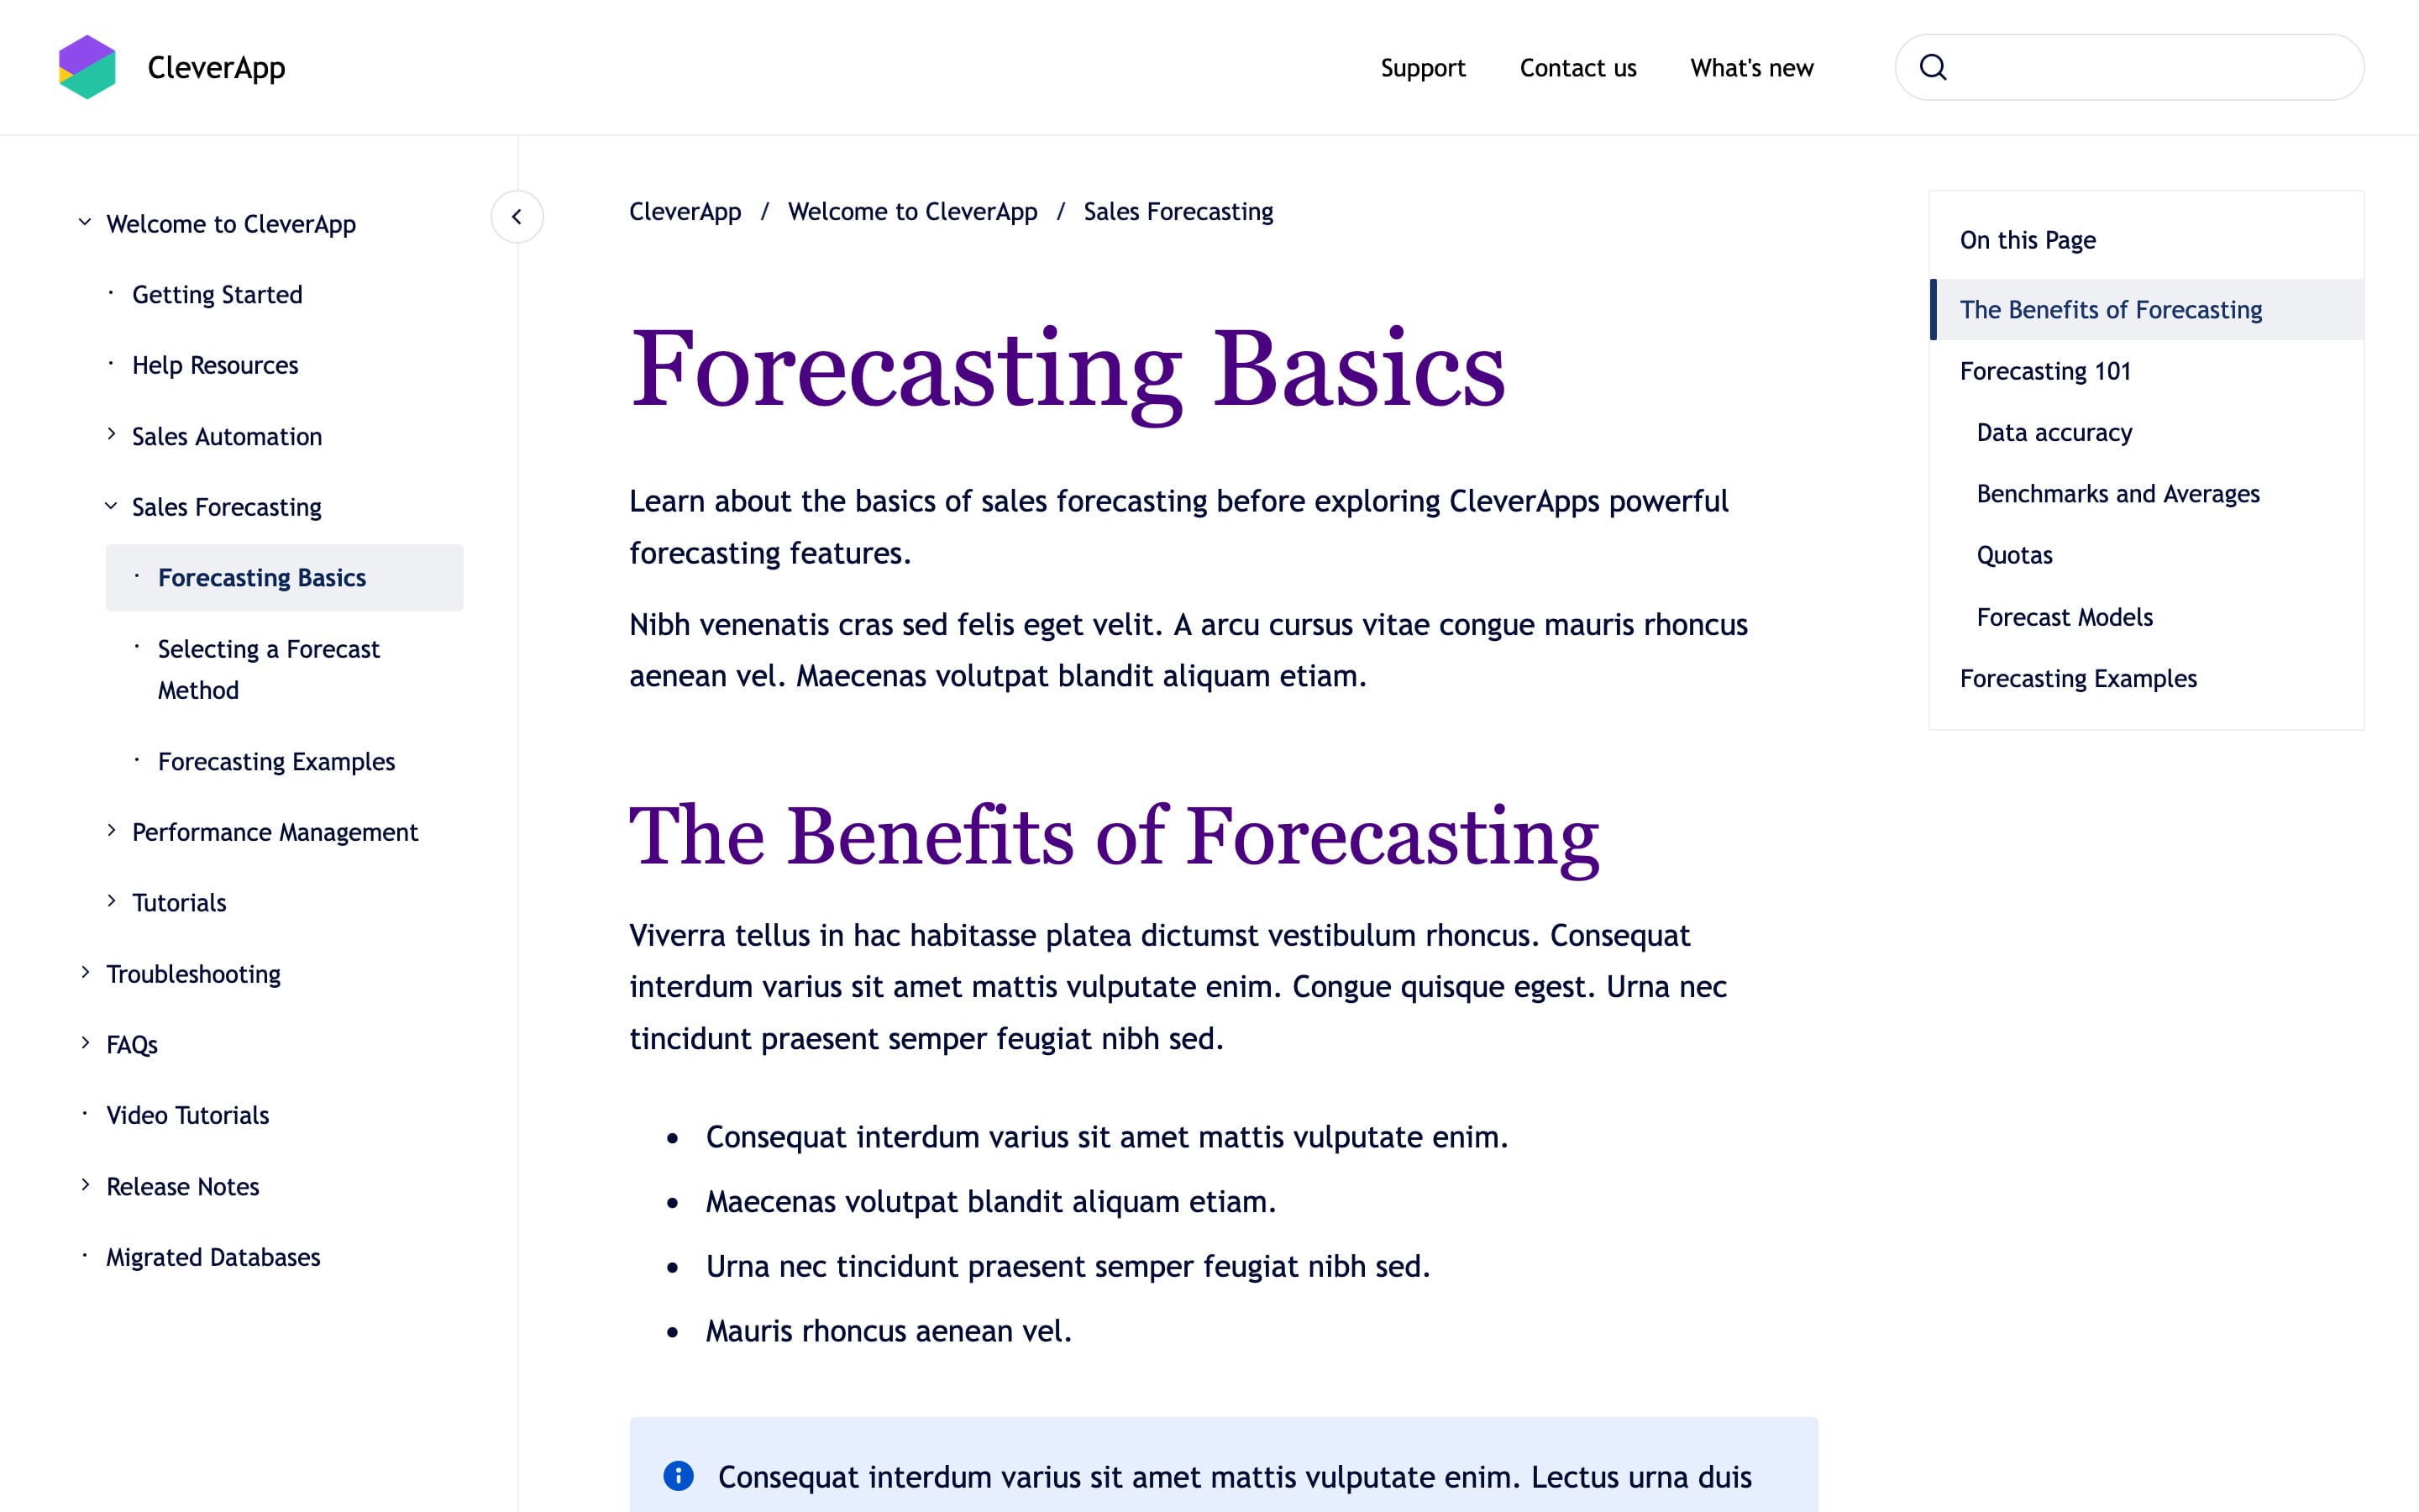The width and height of the screenshot is (2419, 1512).
Task: Click the CleverApp logo icon
Action: (x=84, y=68)
